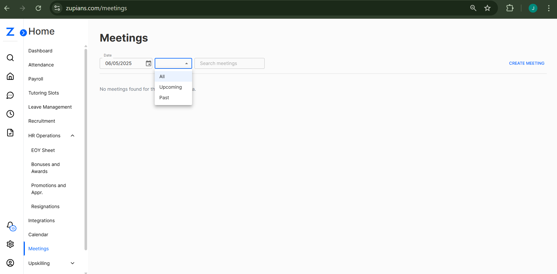Click the clock icon in the sidebar
This screenshot has width=557, height=274.
[x=10, y=114]
